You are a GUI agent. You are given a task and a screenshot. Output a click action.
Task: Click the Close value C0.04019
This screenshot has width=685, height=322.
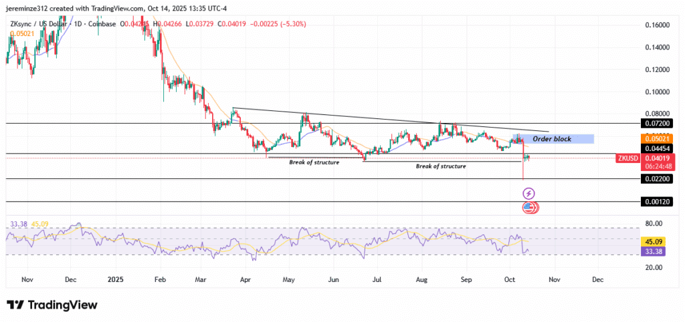coord(231,24)
